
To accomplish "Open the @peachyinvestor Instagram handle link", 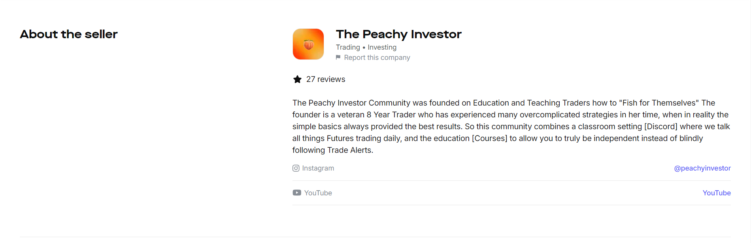I will click(x=702, y=168).
